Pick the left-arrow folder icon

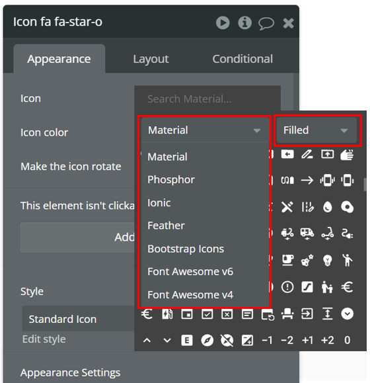point(287,154)
